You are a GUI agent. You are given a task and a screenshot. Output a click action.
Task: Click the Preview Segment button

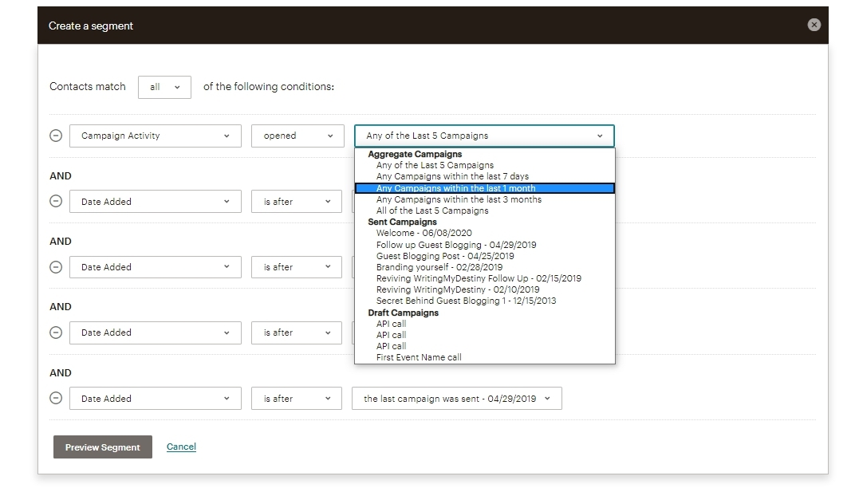coord(103,447)
